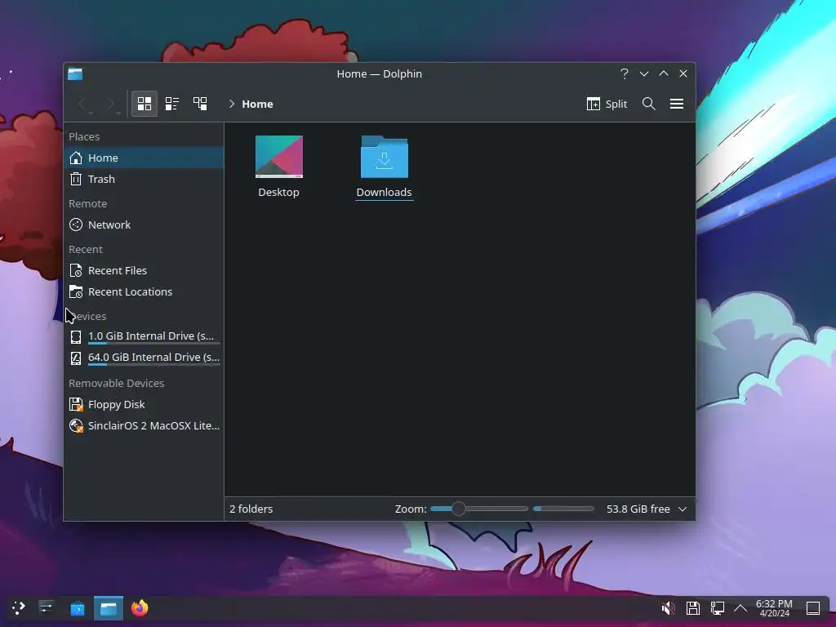
Task: Open the search magnifier
Action: pos(648,104)
